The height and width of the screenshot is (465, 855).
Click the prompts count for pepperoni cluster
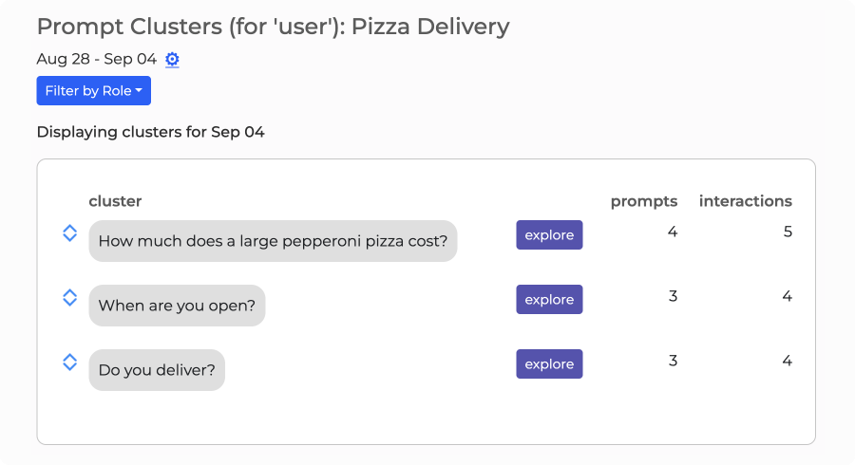pyautogui.click(x=673, y=232)
